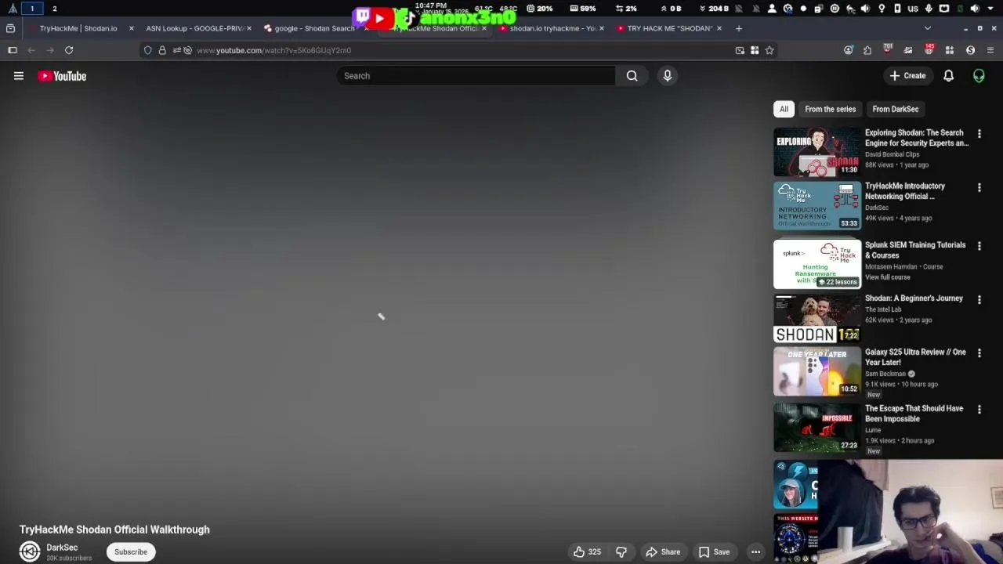Click the 10:47 PM clock in top bar

(x=431, y=5)
